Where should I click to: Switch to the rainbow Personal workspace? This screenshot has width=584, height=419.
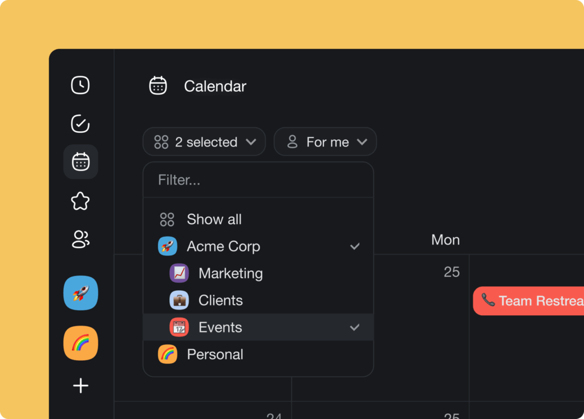pyautogui.click(x=80, y=343)
